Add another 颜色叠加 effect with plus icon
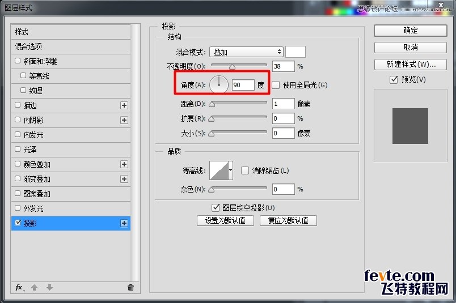Screen dimensions: 456x303 click(124, 164)
